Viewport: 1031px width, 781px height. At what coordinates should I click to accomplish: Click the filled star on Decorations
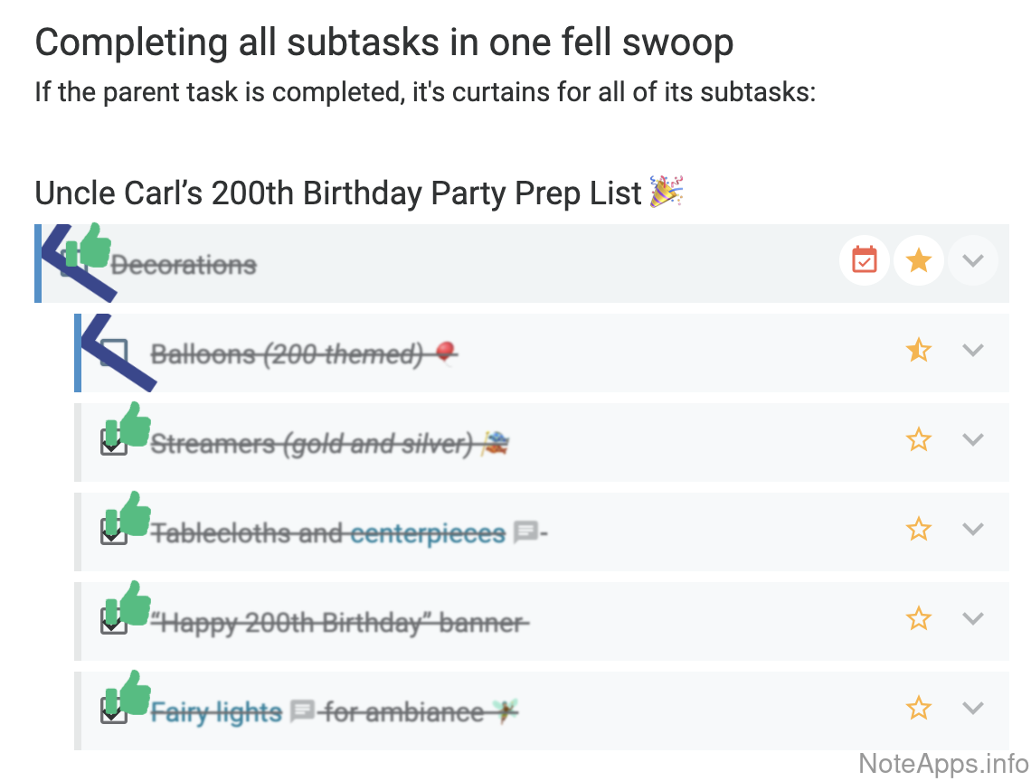919,261
